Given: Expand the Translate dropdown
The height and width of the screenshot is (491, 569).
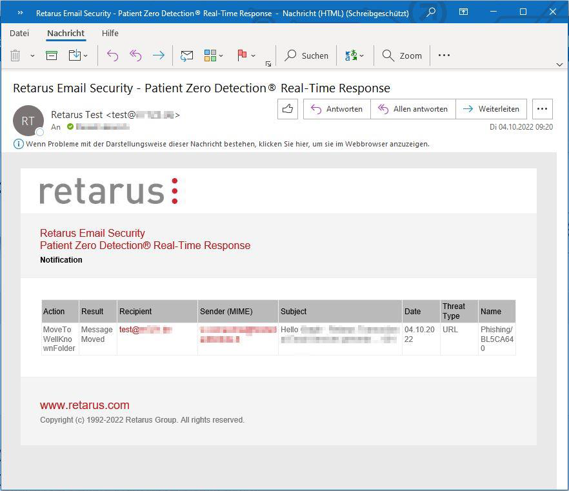Looking at the screenshot, I should click(x=355, y=55).
